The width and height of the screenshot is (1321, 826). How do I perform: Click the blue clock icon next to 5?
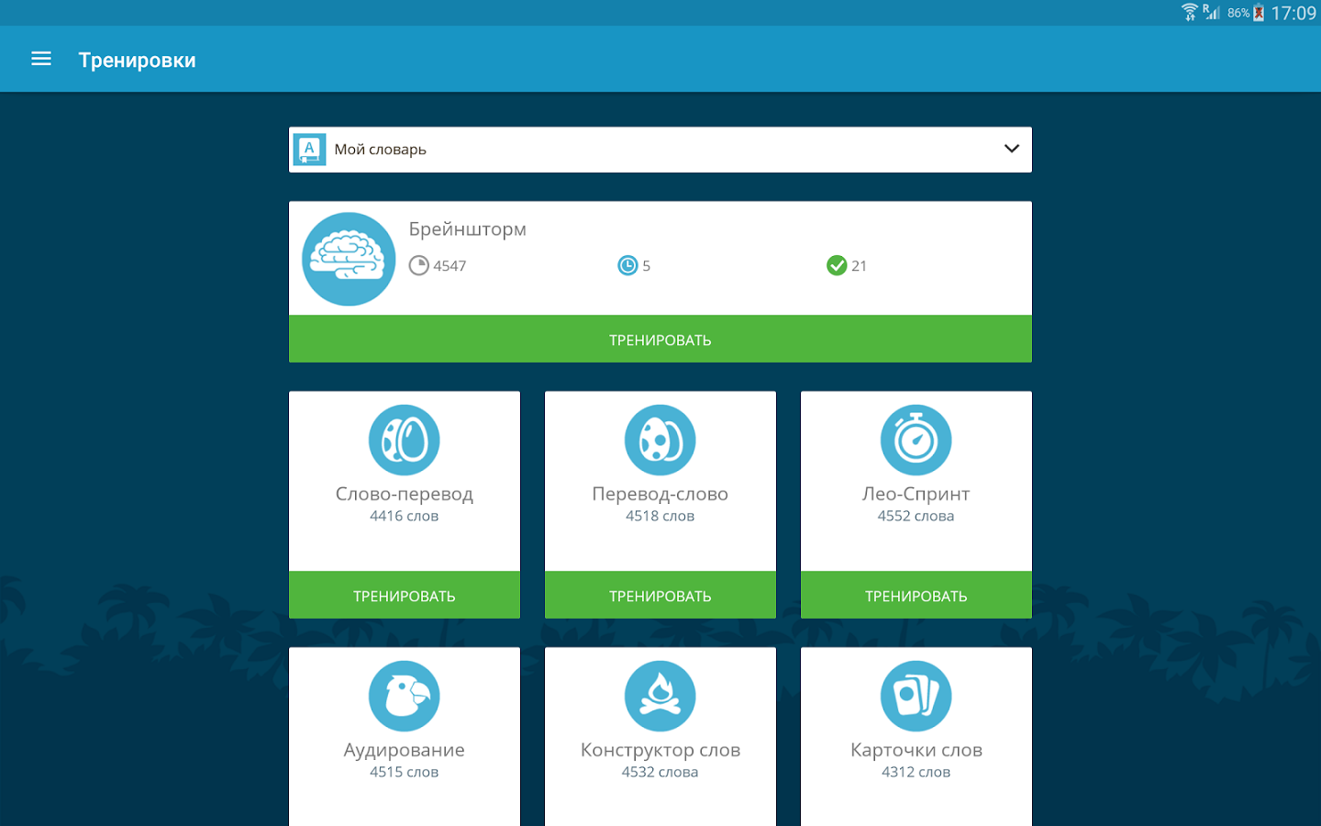click(x=627, y=265)
